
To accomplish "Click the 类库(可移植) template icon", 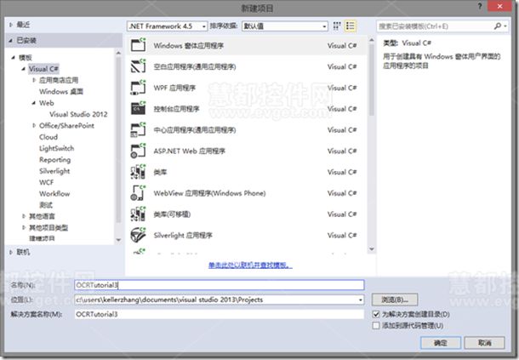I will point(138,214).
